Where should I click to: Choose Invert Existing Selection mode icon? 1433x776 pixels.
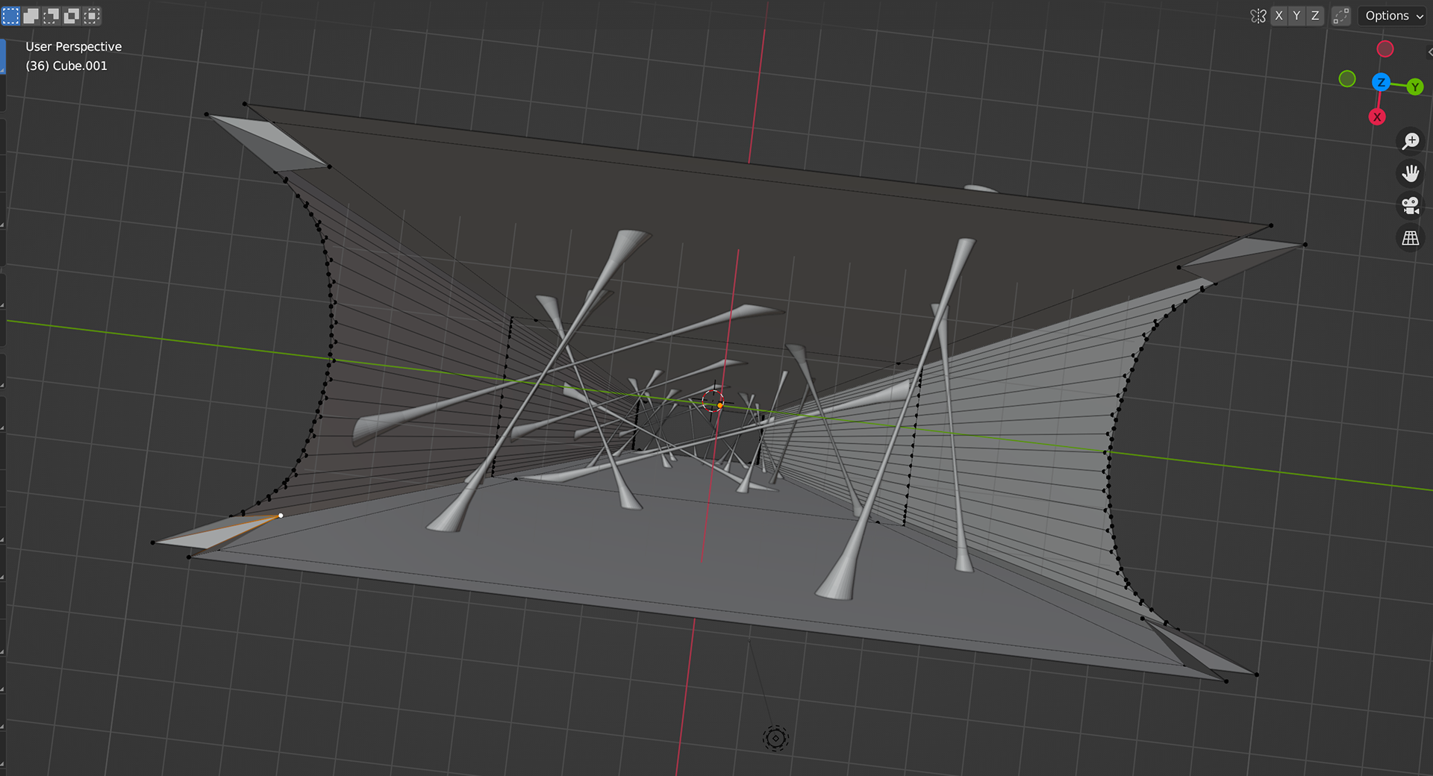coord(72,15)
